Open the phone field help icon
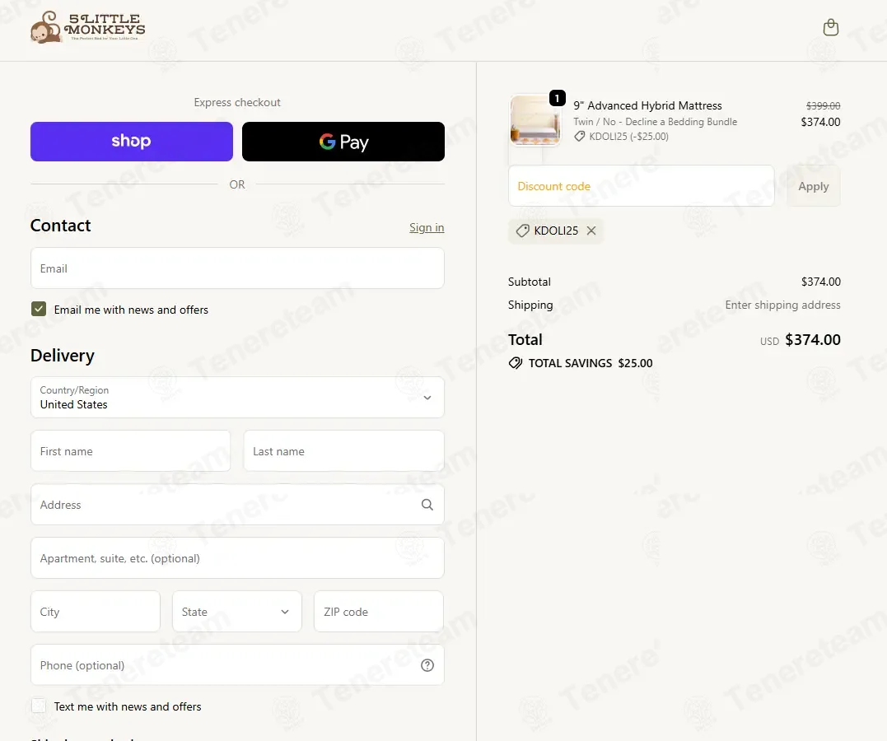 (x=427, y=665)
